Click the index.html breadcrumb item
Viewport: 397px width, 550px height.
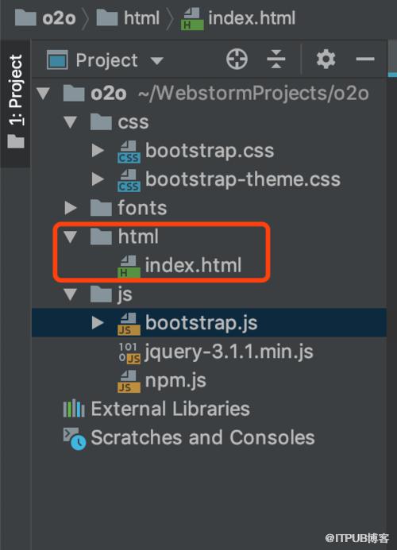point(238,18)
